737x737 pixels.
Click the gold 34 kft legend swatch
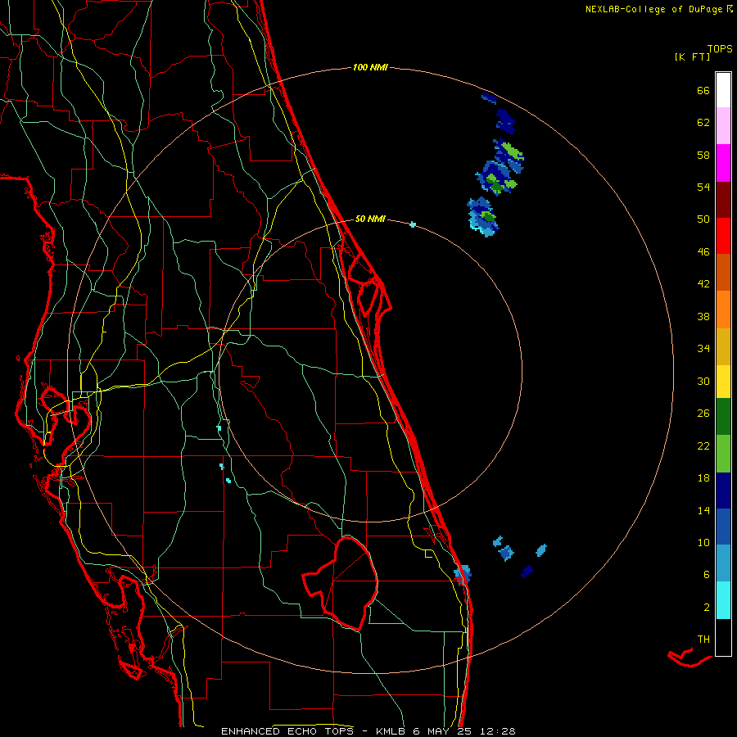click(723, 346)
